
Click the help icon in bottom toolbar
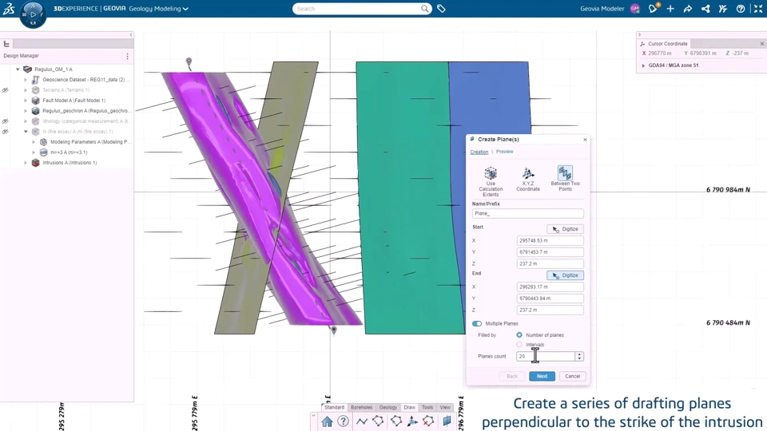click(x=344, y=421)
